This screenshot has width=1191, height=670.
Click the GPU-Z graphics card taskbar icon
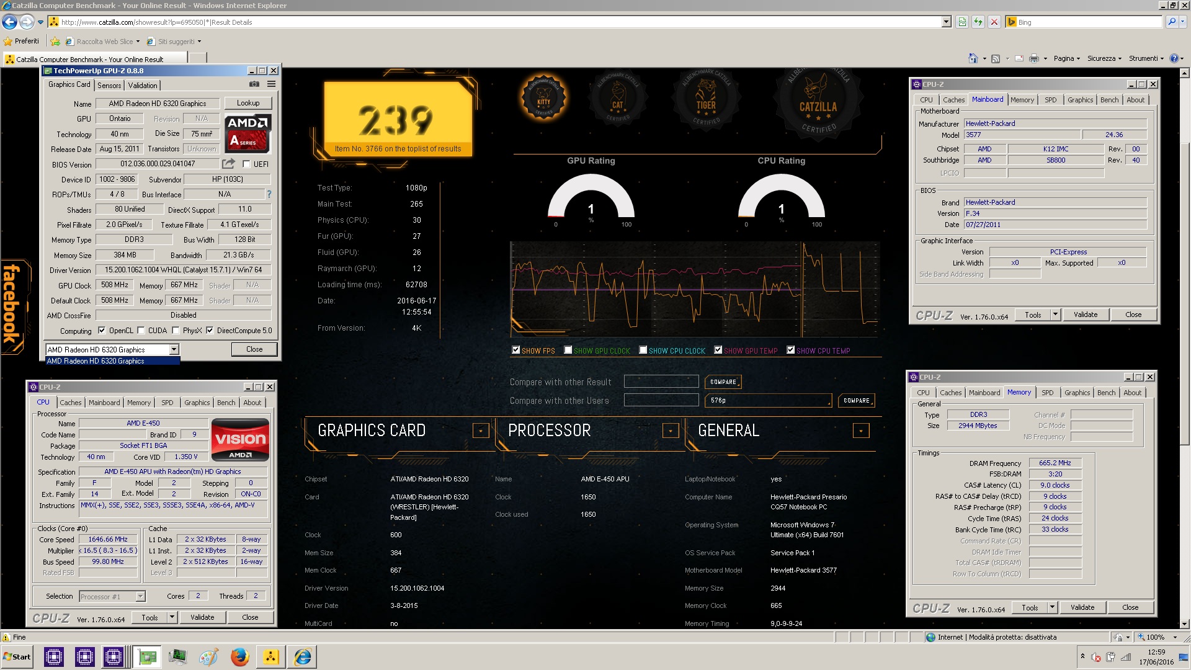coord(147,657)
